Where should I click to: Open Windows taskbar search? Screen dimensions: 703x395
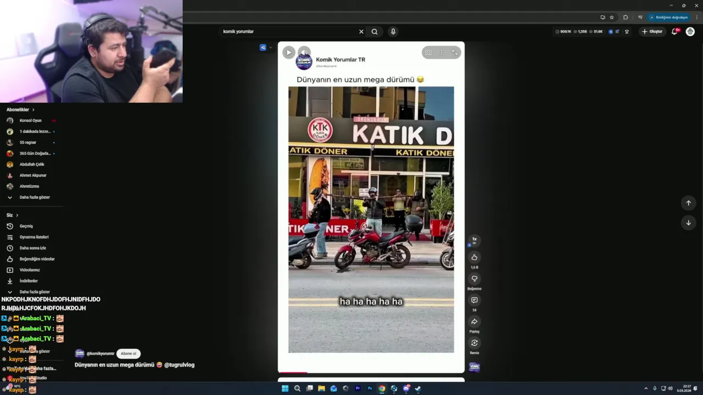(x=297, y=388)
